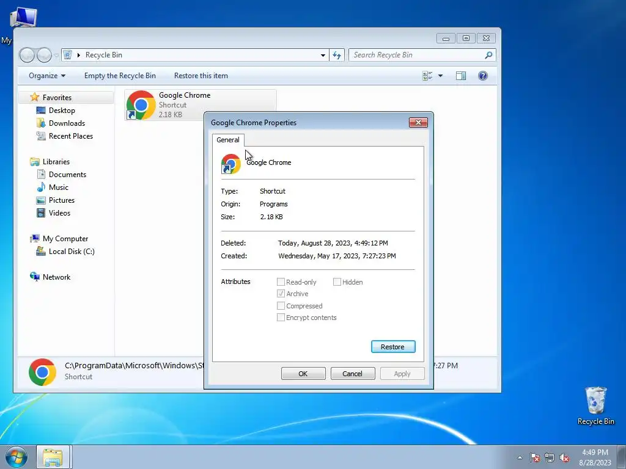Image resolution: width=626 pixels, height=469 pixels.
Task: Open Local Disk (C:)
Action: point(72,251)
